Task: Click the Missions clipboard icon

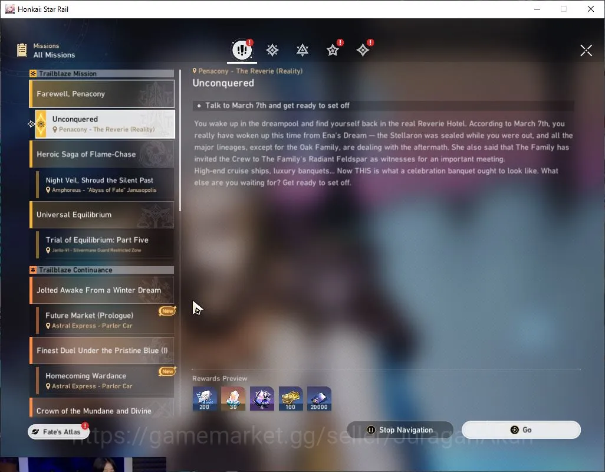Action: point(22,50)
